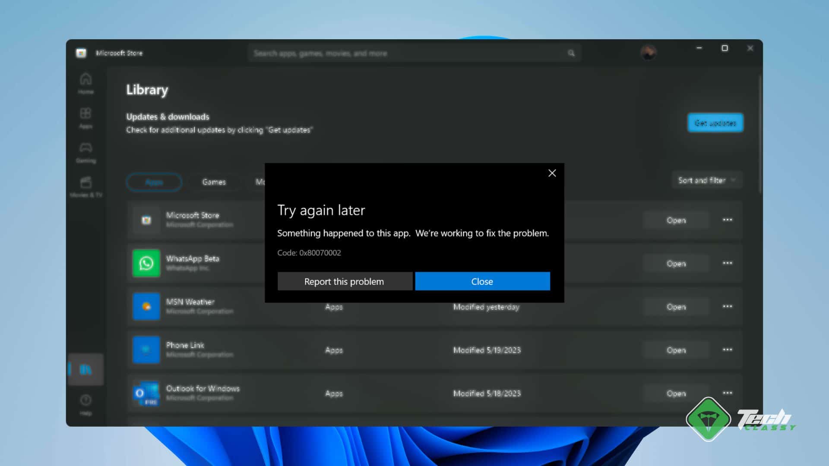Image resolution: width=829 pixels, height=466 pixels.
Task: Select the Library sidebar icon
Action: click(x=85, y=369)
